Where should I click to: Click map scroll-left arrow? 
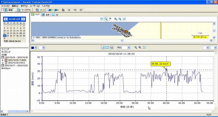click(x=33, y=40)
